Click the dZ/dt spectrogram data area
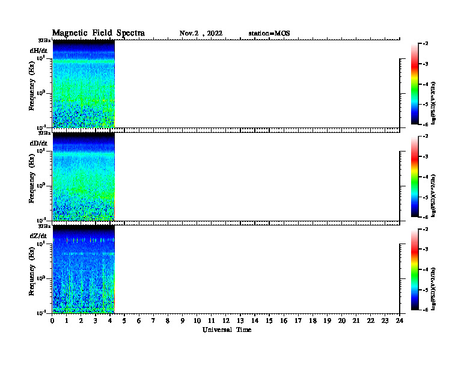The height and width of the screenshot is (368, 476). [x=84, y=269]
